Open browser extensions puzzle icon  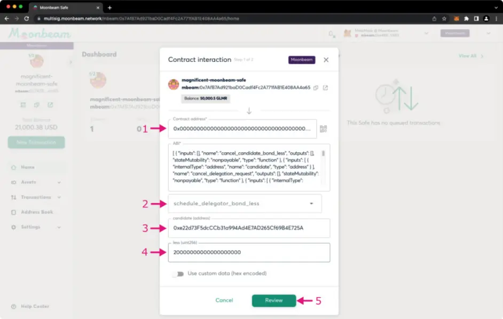(x=467, y=19)
